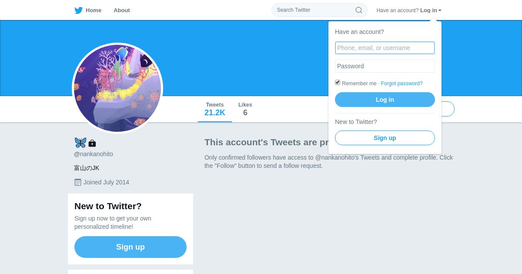The height and width of the screenshot is (274, 522).
Task: Open the @nankanohito handle link
Action: 94,154
